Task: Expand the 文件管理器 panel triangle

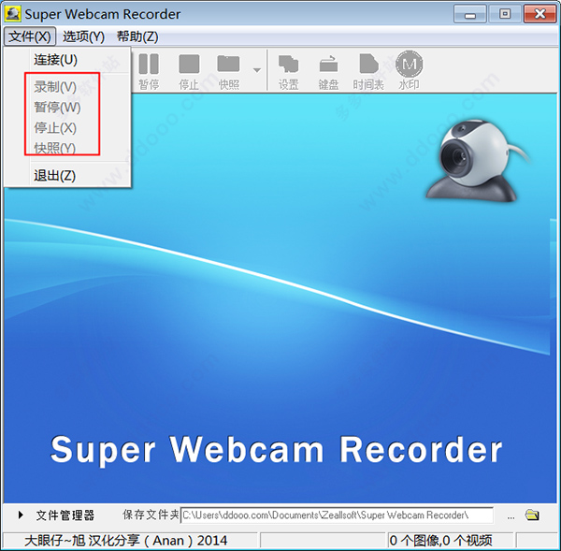Action: click(21, 515)
